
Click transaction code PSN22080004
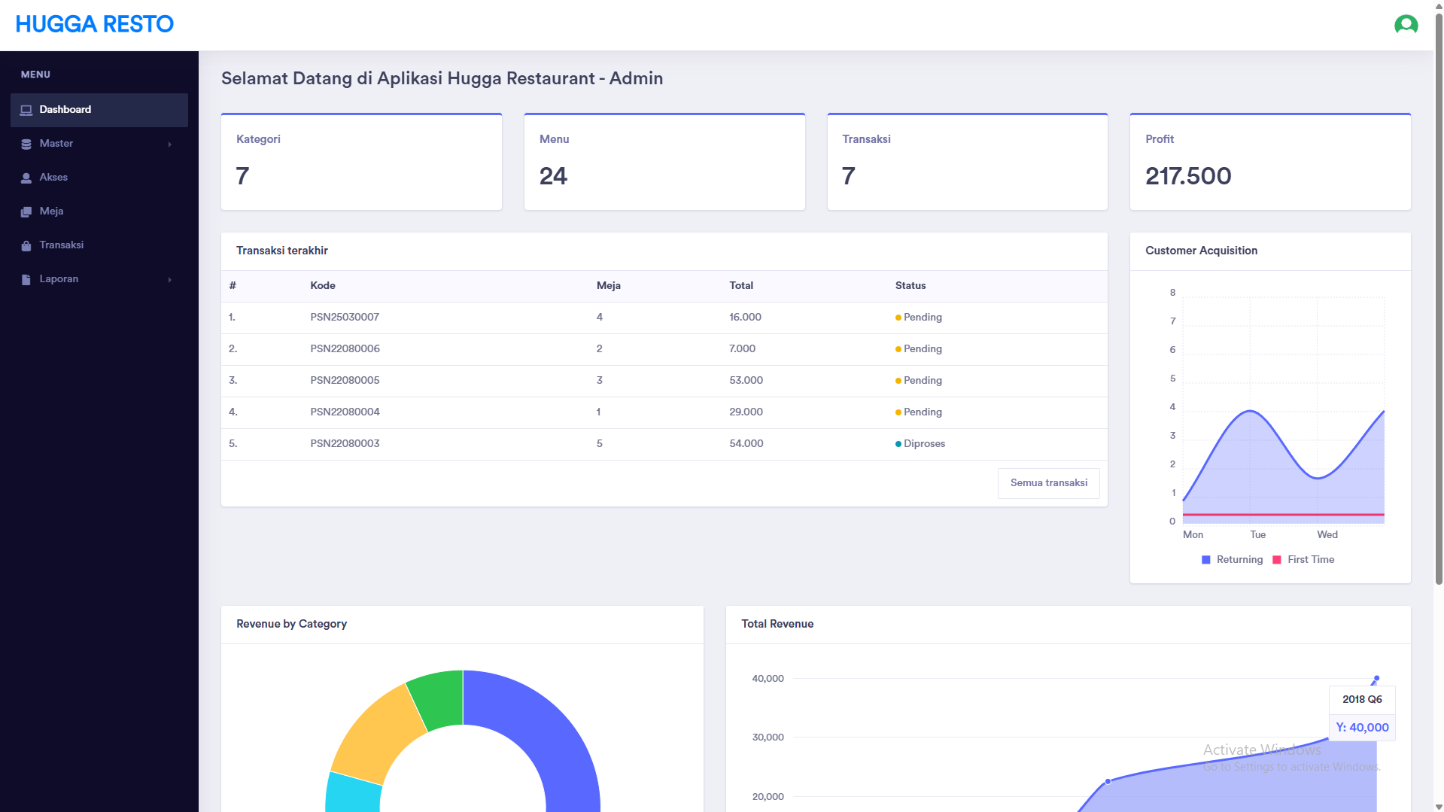click(x=345, y=412)
